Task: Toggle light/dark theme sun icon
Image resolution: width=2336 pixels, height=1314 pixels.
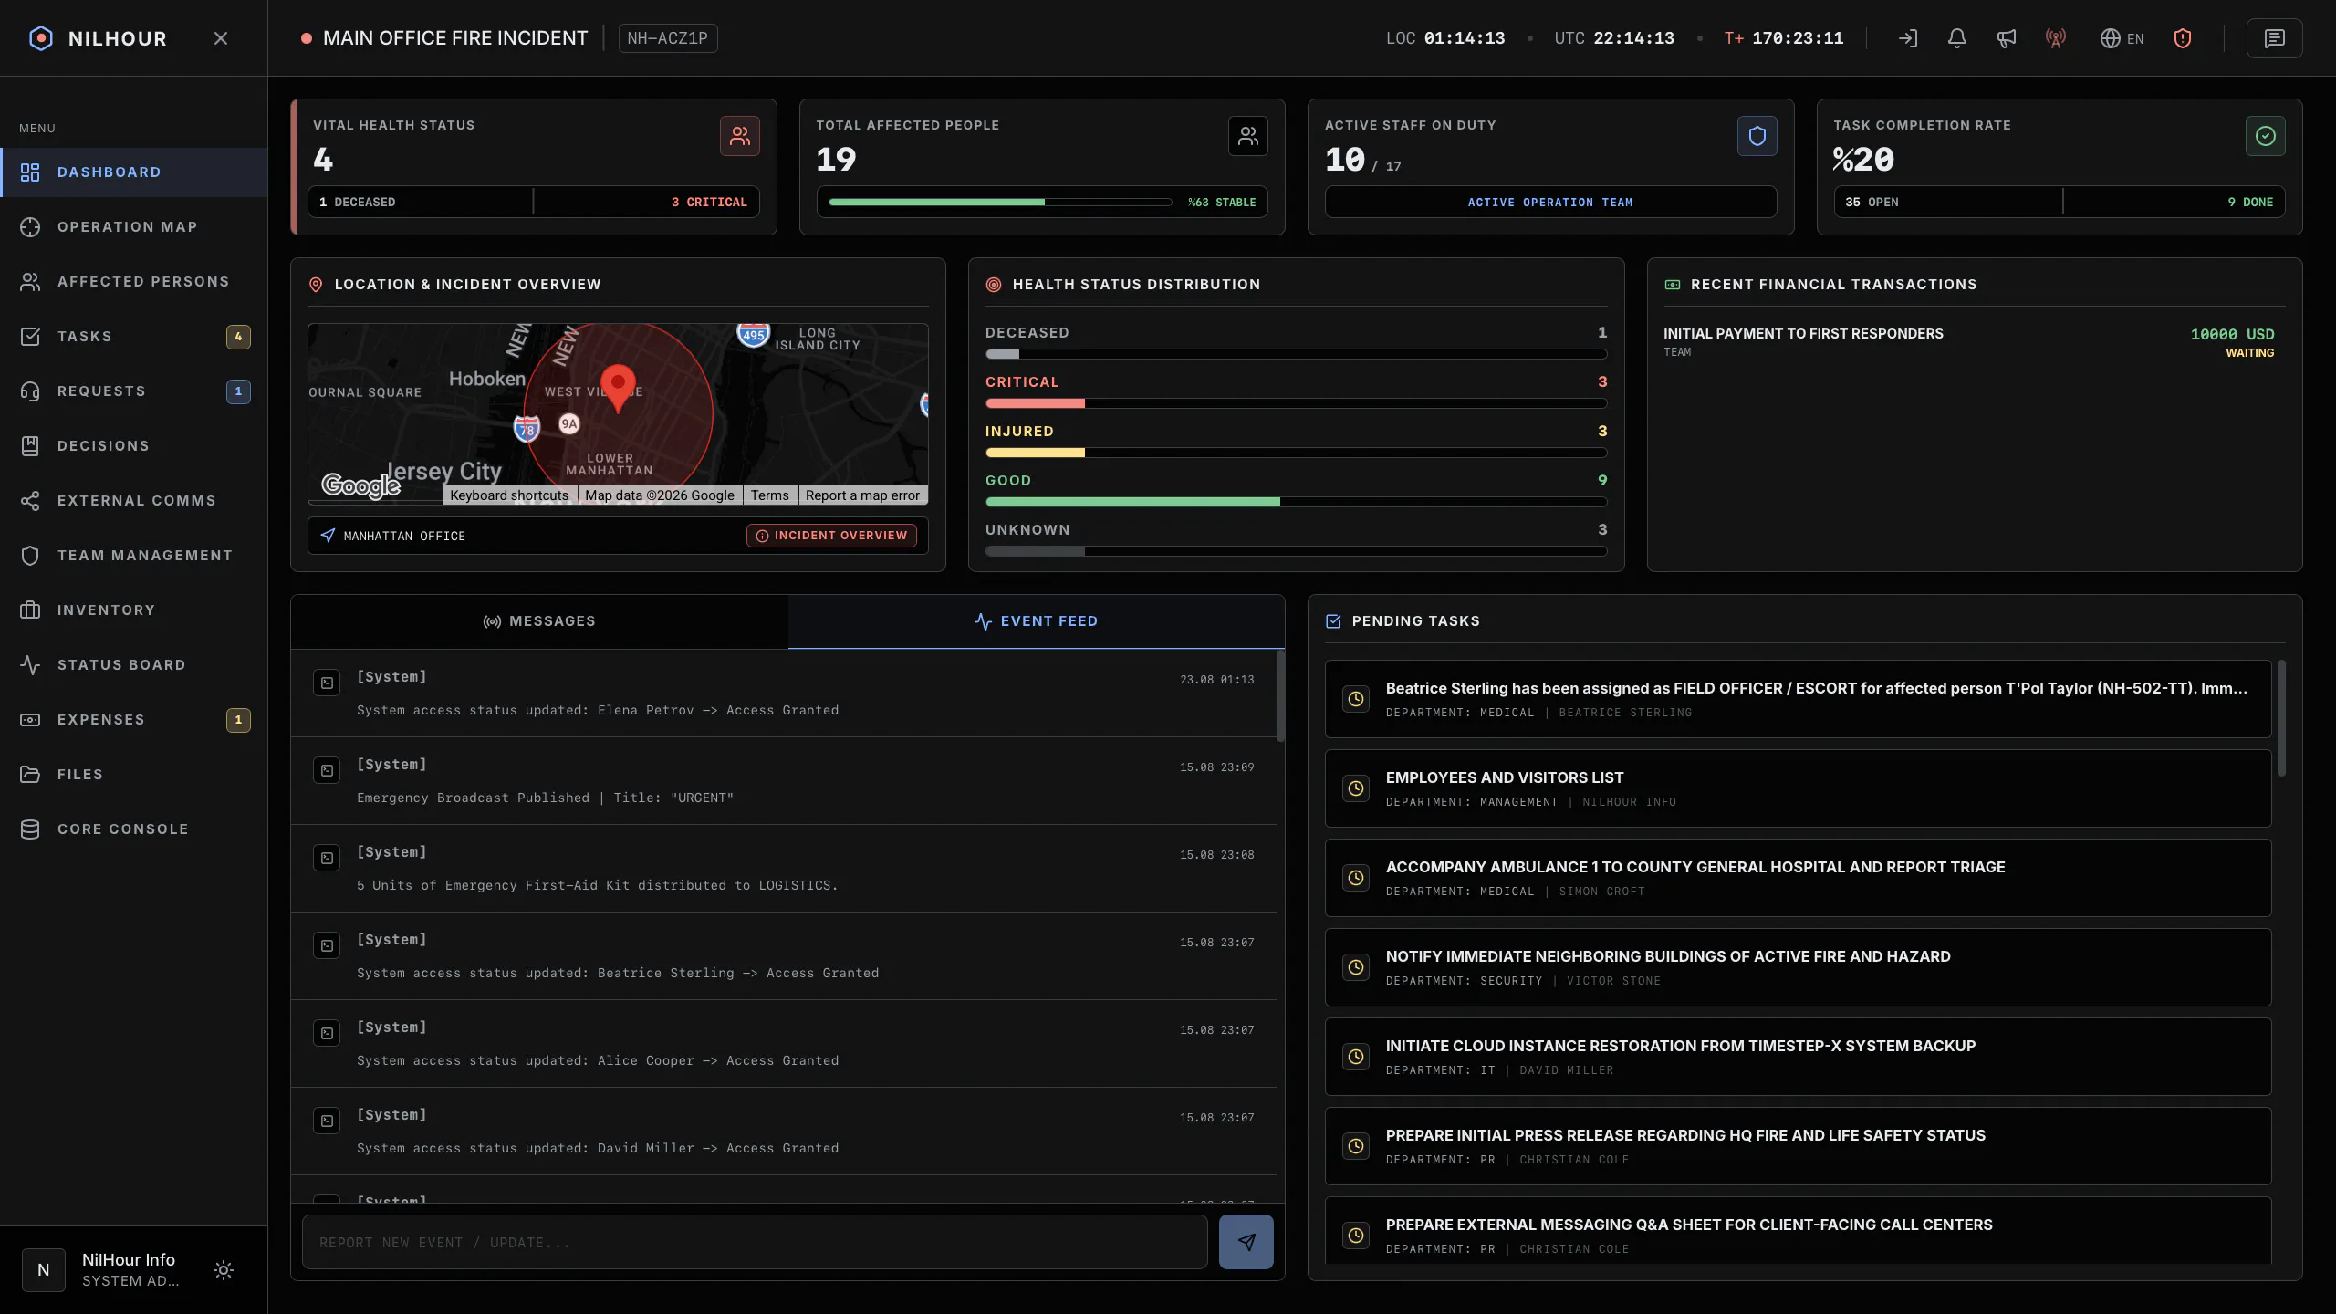Action: [224, 1270]
